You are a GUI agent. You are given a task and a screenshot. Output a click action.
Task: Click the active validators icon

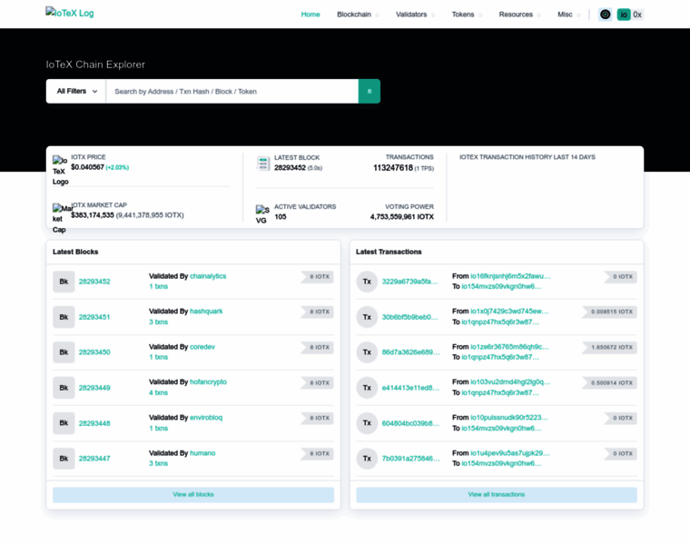pos(262,215)
